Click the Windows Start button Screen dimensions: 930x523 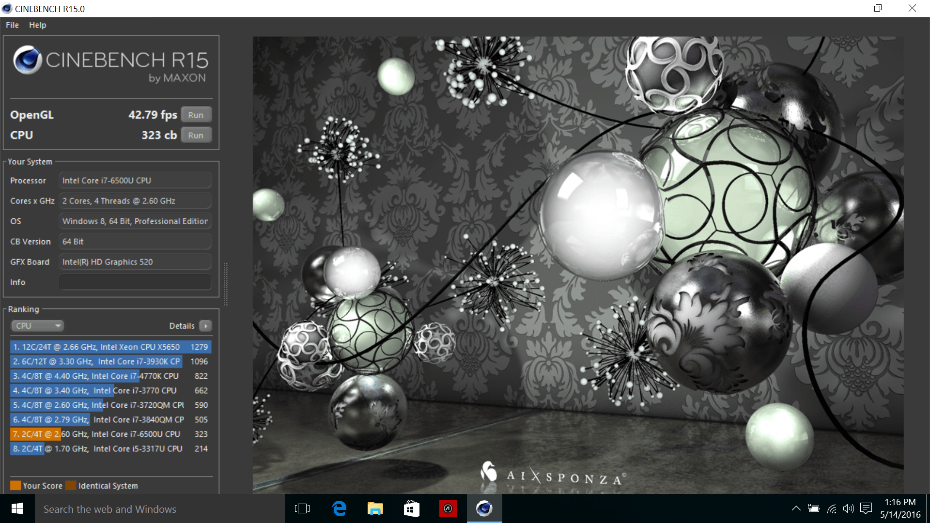pyautogui.click(x=17, y=508)
